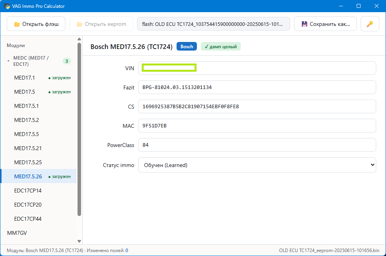This screenshot has height=256, width=386.
Task: Click загружен status next to MED17.5.26
Action: click(60, 176)
